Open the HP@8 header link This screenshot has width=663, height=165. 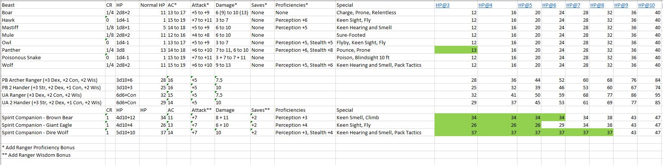pos(597,5)
